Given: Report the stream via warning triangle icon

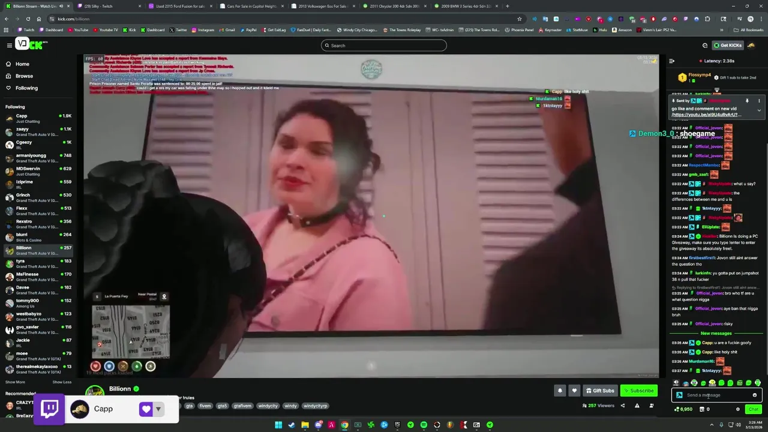Looking at the screenshot, I should click(x=637, y=406).
